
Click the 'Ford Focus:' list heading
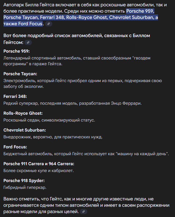tap(15, 147)
